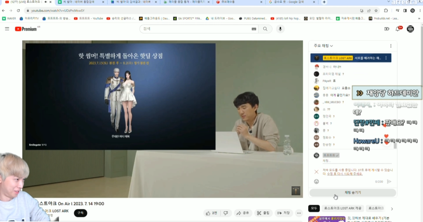Click _HM_MUCBO username in chat
Image resolution: width=423 pixels, height=222 pixels.
click(x=331, y=102)
